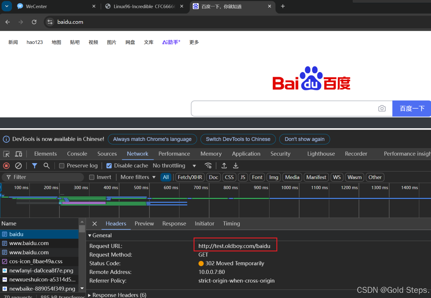Close the Baidu browser tab

pos(270,6)
